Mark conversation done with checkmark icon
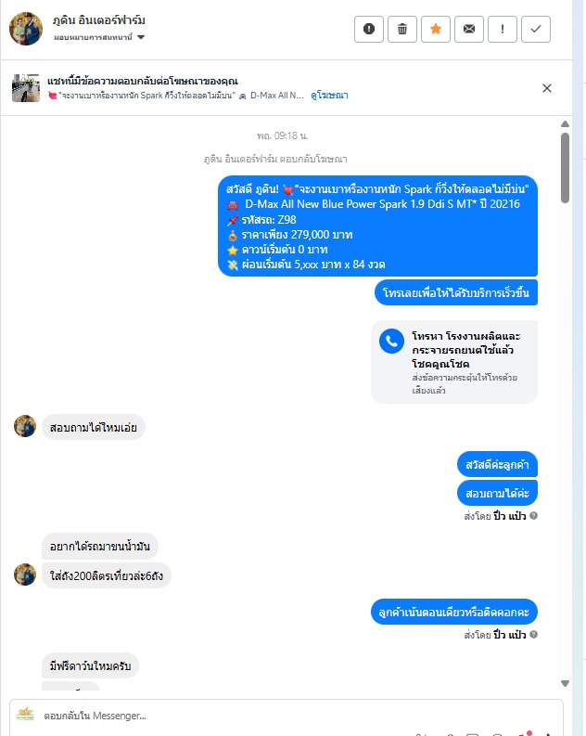Screen dimensions: 586x736 536,29
